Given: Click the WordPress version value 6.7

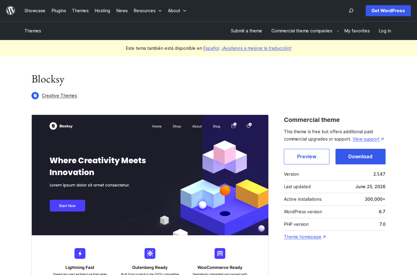Looking at the screenshot, I should (382, 212).
